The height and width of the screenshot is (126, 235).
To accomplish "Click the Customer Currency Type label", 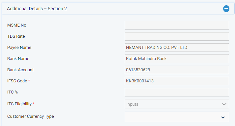I will (x=31, y=116).
